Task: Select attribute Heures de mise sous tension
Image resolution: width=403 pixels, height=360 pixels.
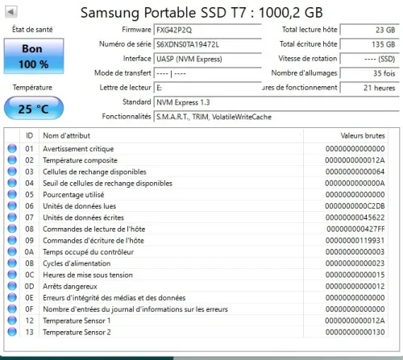Action: pyautogui.click(x=88, y=275)
